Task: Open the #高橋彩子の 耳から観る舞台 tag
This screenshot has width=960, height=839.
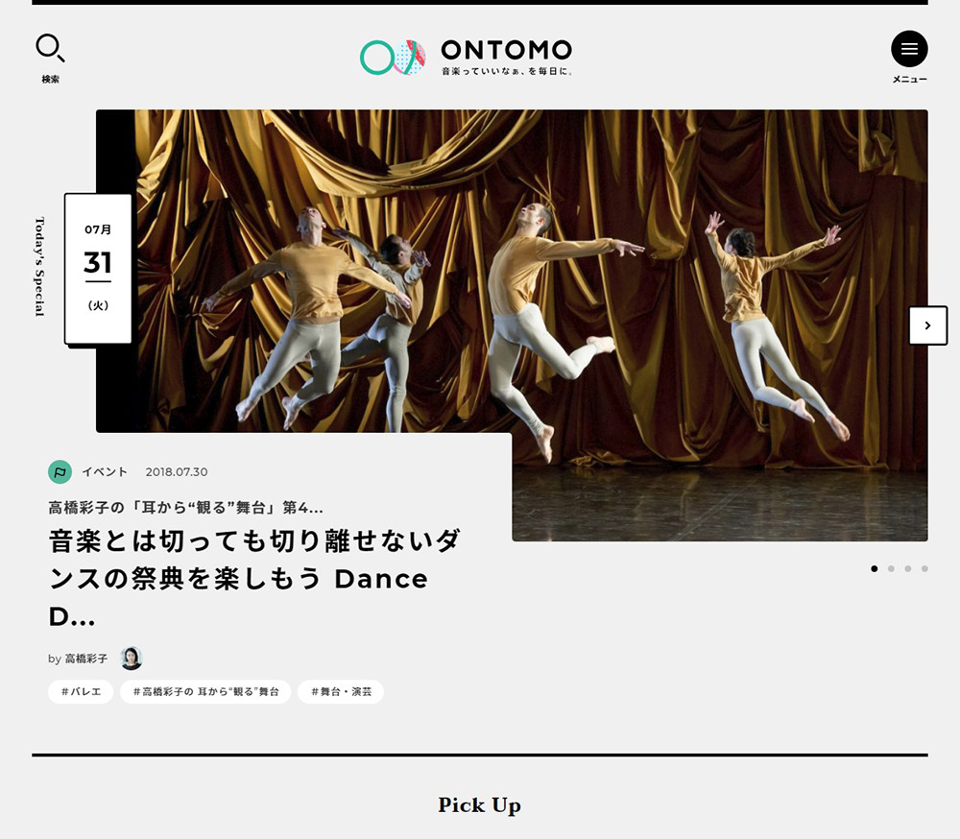Action: [x=206, y=691]
